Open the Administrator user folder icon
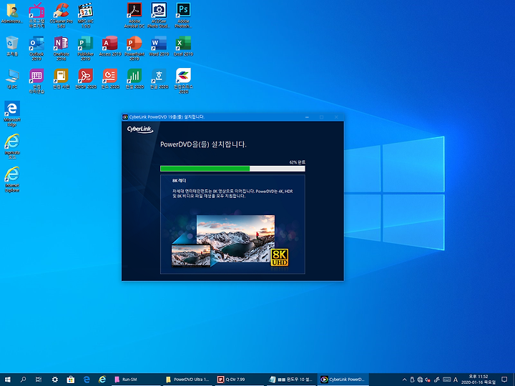515x386 pixels. click(x=12, y=14)
